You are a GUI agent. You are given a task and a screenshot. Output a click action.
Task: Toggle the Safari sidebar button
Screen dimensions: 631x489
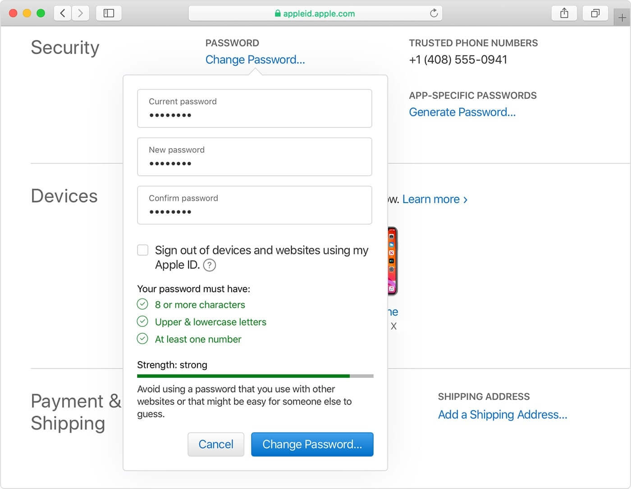109,13
